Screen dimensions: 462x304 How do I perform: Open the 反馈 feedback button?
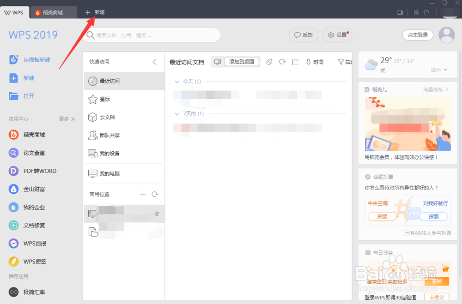[x=304, y=35]
